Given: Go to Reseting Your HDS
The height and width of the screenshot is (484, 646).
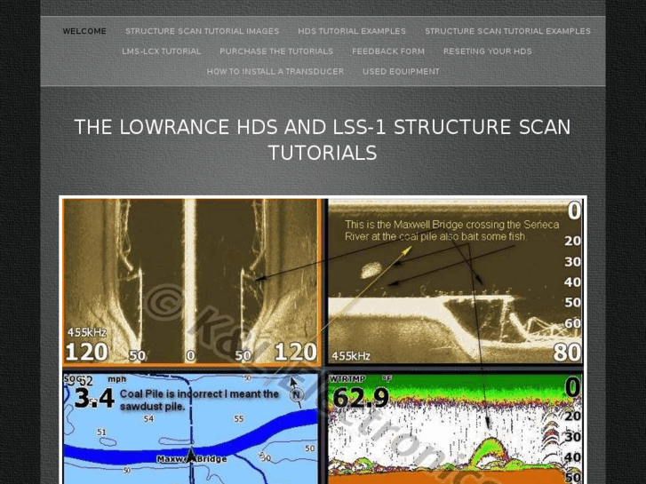Looking at the screenshot, I should point(487,52).
